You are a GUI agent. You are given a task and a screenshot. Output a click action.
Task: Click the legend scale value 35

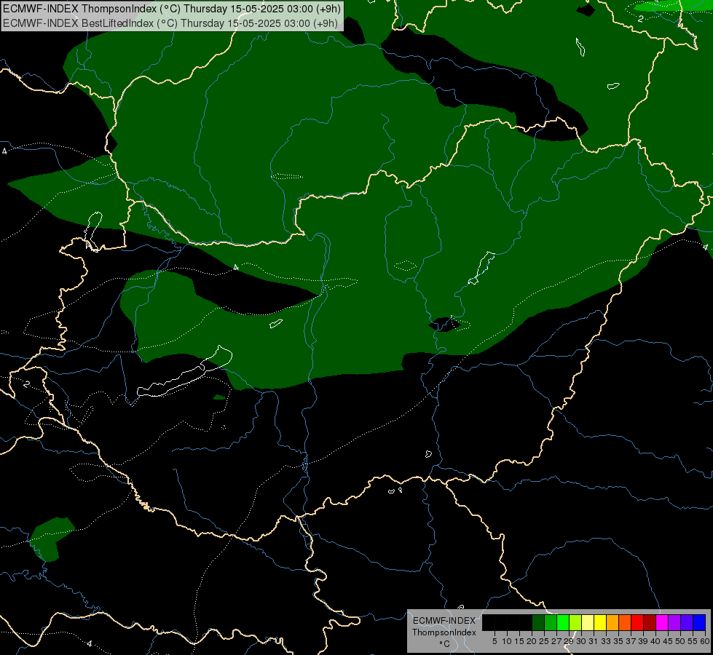click(618, 641)
